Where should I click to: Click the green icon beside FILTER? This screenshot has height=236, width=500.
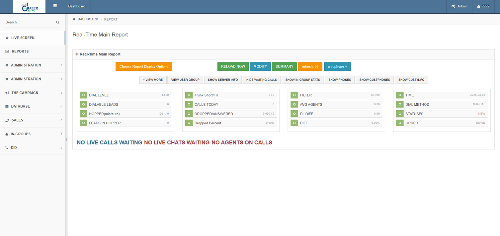point(294,95)
